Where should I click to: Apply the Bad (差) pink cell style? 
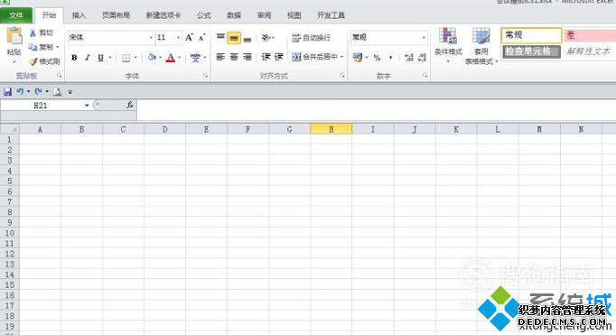click(x=589, y=35)
